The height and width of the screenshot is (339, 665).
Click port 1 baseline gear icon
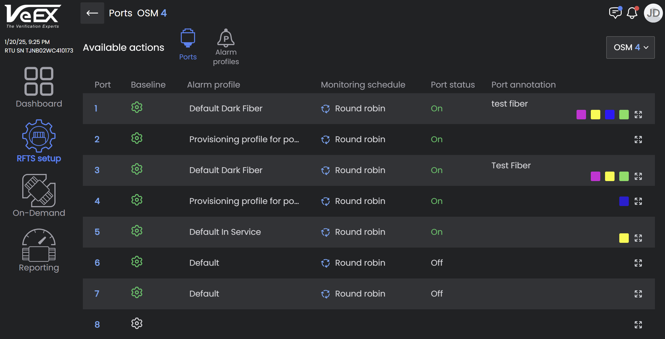click(137, 107)
